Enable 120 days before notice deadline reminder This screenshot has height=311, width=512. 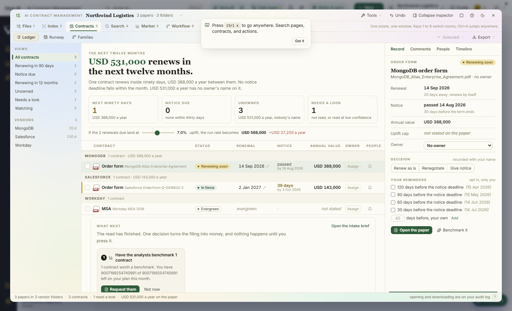[393, 187]
